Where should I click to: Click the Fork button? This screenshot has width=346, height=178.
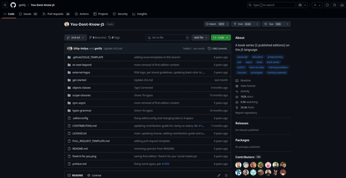point(243,24)
